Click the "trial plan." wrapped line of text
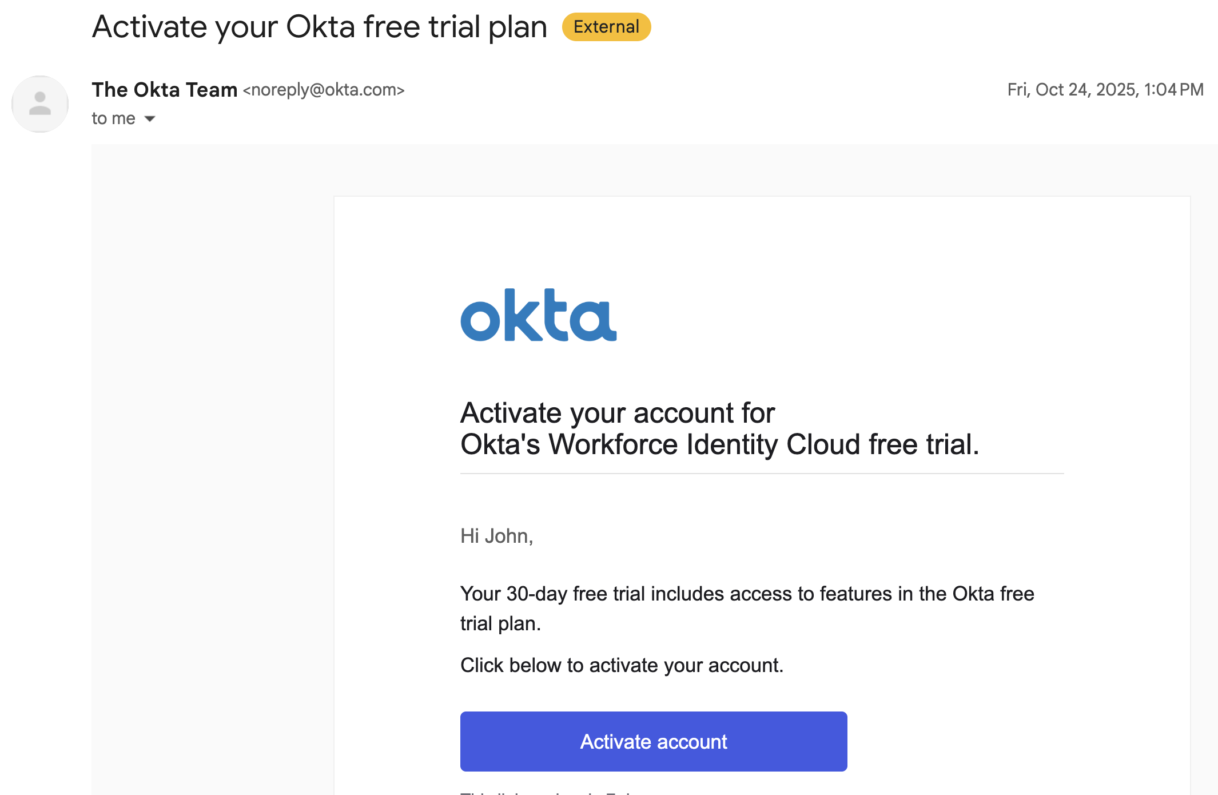This screenshot has height=795, width=1218. [x=500, y=623]
